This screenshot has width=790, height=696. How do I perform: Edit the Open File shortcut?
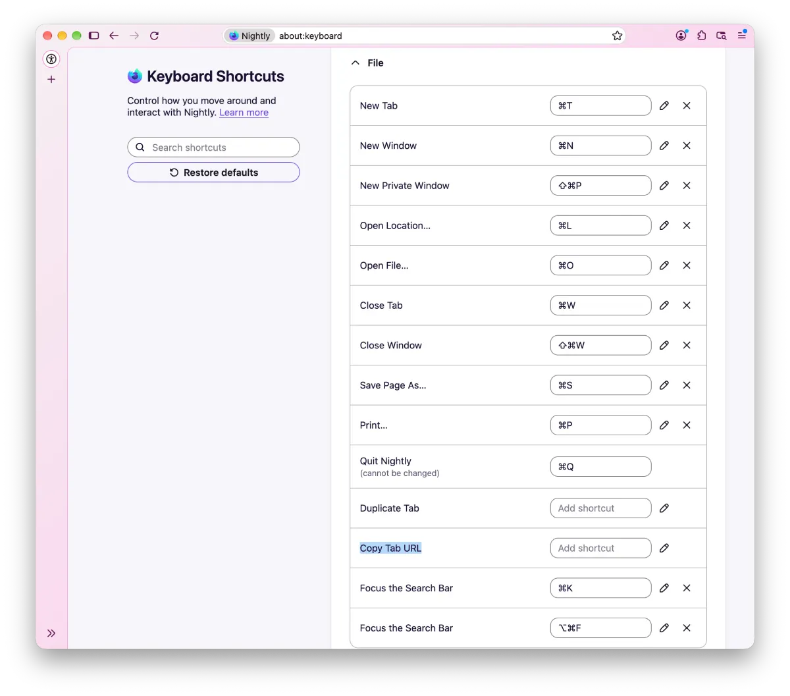tap(664, 265)
